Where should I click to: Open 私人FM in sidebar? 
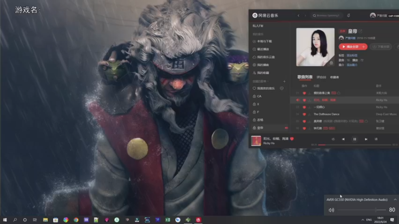click(x=258, y=26)
